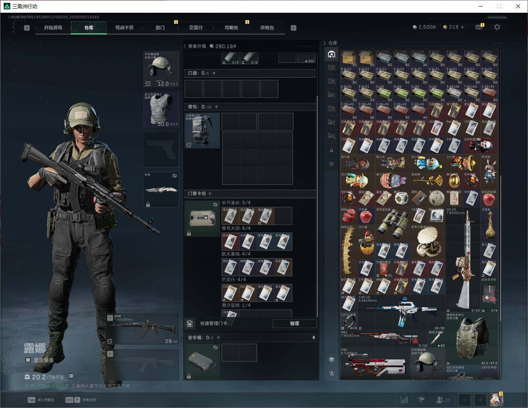528x408 pixels.
Task: Click the 2,500K currency balance
Action: pyautogui.click(x=425, y=27)
